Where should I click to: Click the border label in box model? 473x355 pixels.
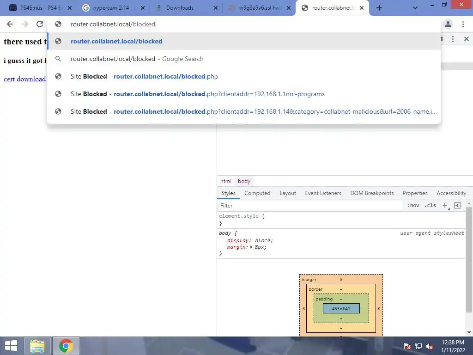[x=315, y=289]
